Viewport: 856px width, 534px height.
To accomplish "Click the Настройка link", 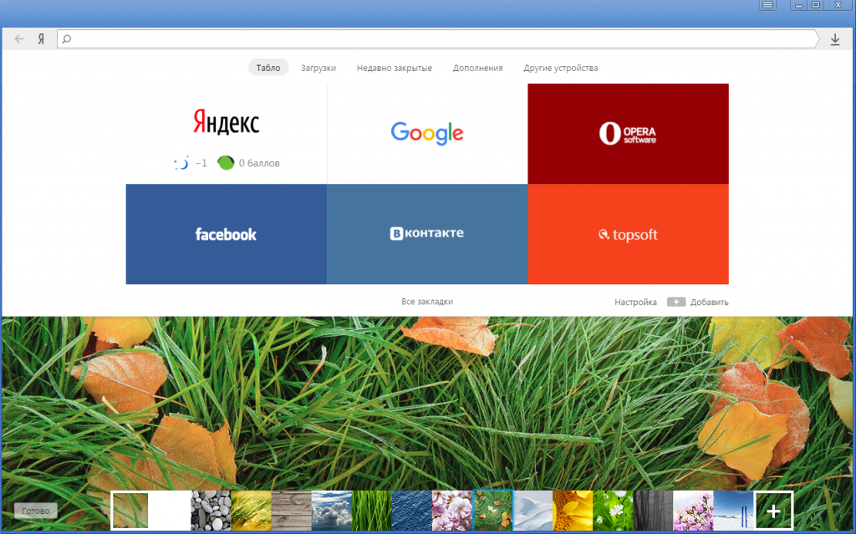I will click(635, 302).
